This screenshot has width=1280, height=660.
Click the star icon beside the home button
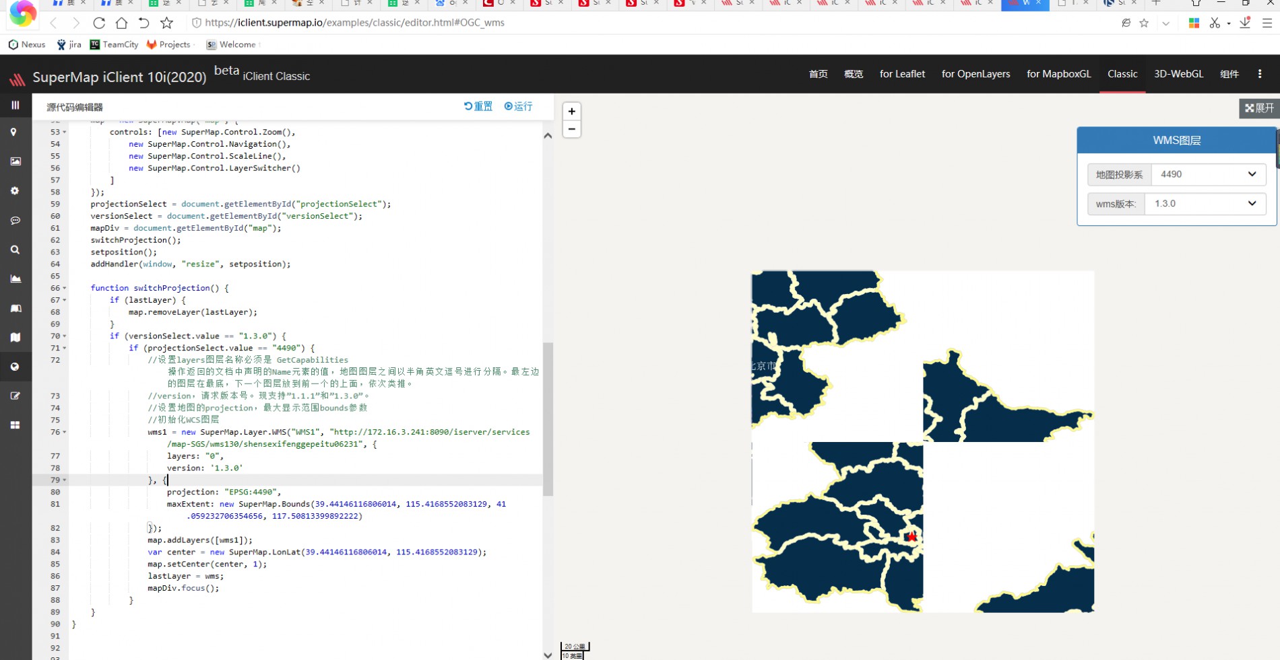point(166,23)
